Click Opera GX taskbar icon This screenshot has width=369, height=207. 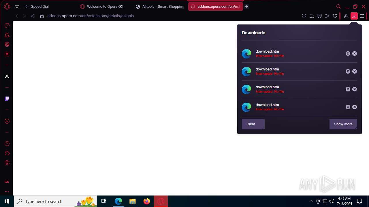point(161,201)
